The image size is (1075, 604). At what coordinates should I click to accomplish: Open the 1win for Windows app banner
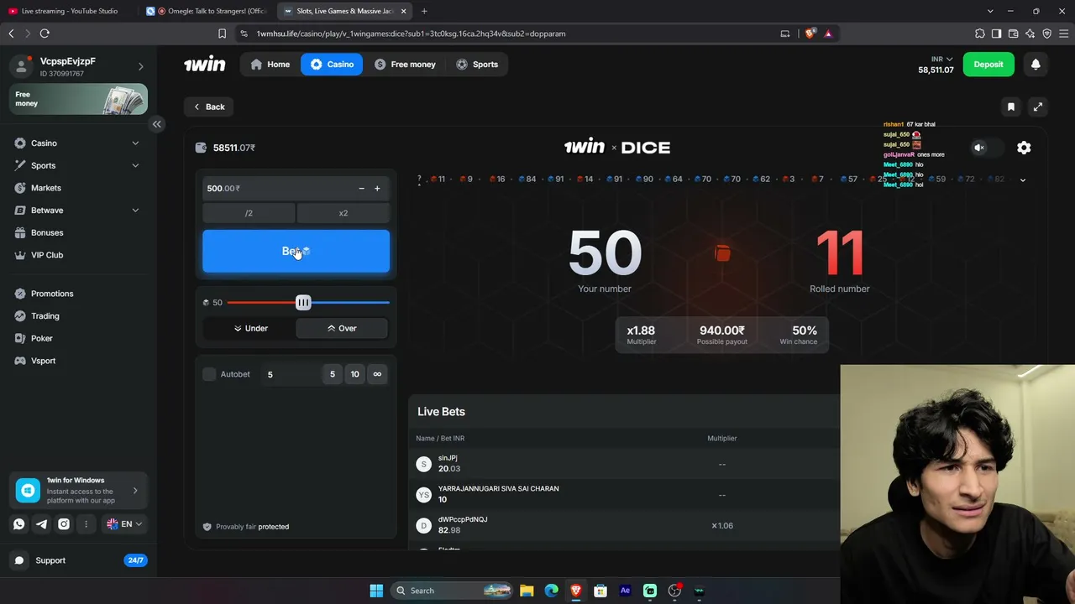(x=79, y=491)
